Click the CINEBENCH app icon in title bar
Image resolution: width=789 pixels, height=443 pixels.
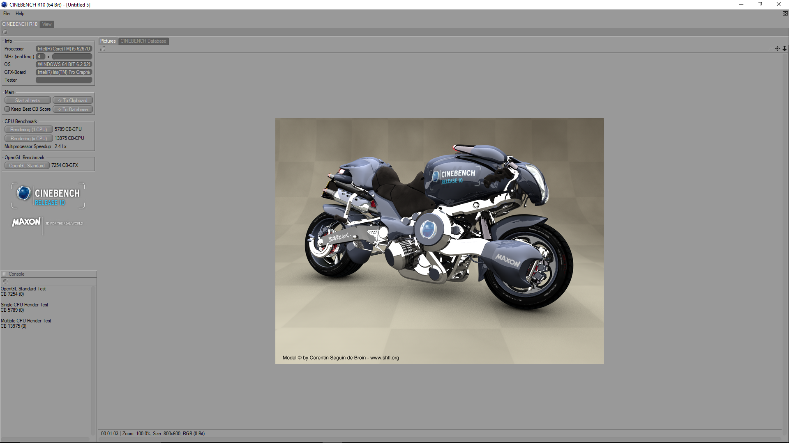(x=4, y=5)
